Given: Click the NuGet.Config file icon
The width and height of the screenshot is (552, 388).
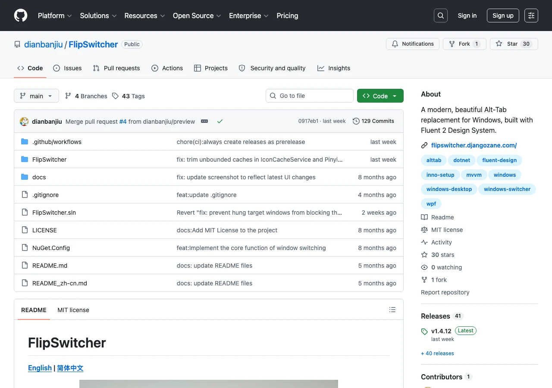Looking at the screenshot, I should pos(25,248).
